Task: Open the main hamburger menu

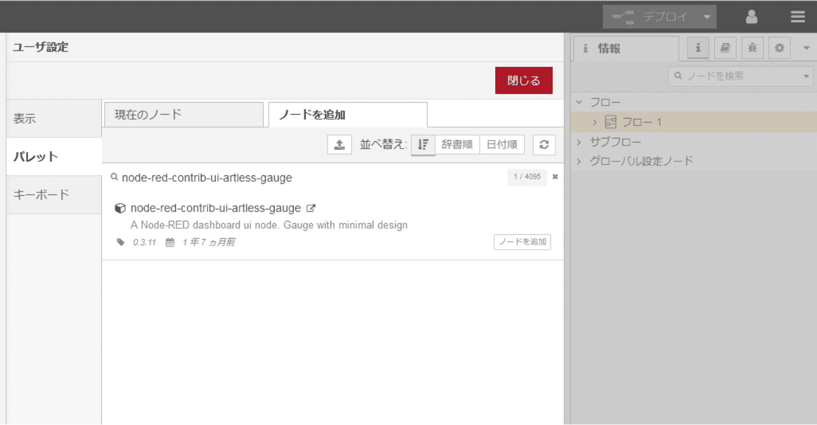Action: point(798,17)
